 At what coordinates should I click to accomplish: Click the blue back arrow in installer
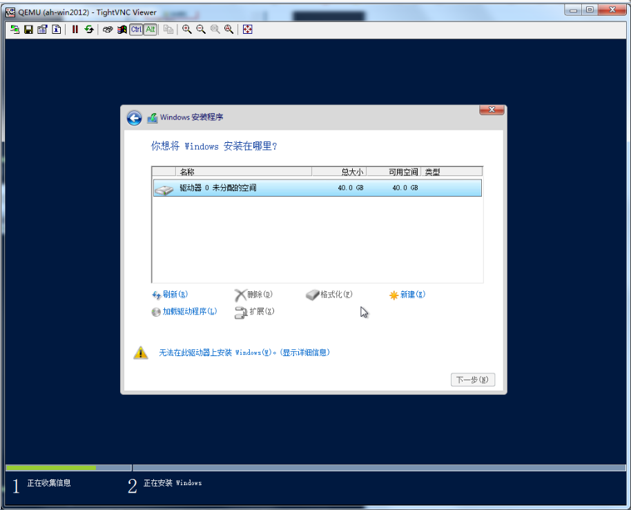coord(135,118)
